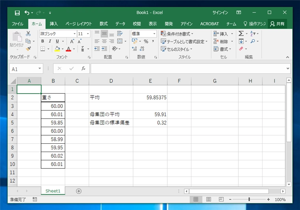Toggle align text left

[97, 41]
